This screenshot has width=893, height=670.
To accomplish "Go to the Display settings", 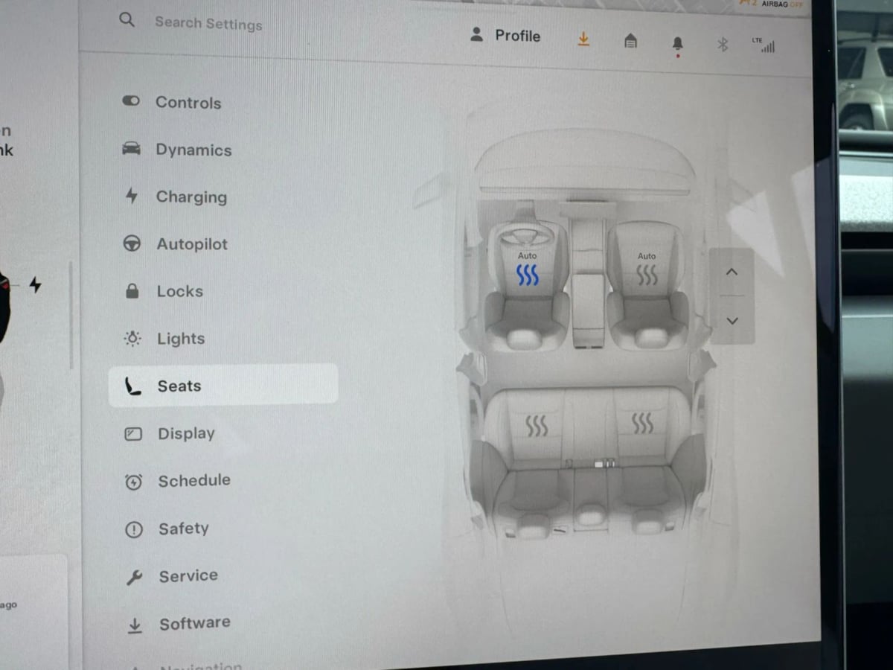I will click(x=185, y=433).
